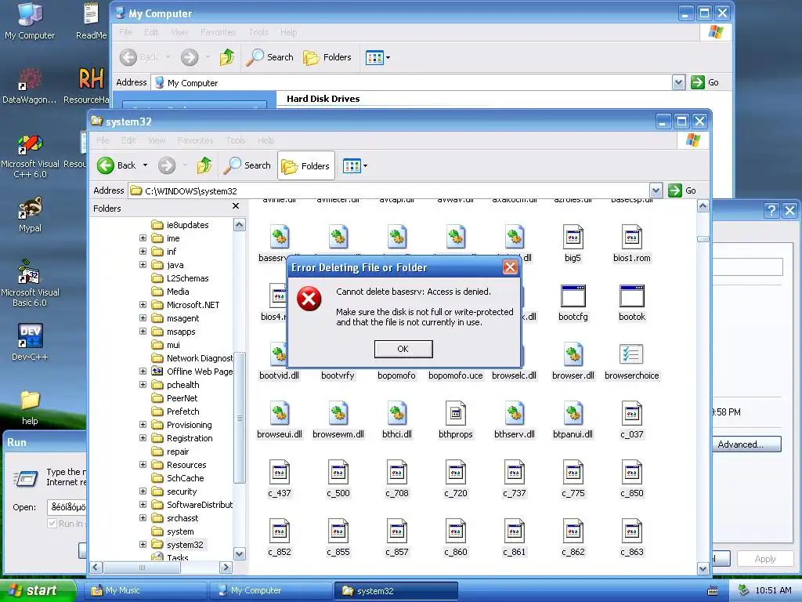Image resolution: width=802 pixels, height=602 pixels.
Task: Launch DataWagon desktop shortcut
Action: 29,85
